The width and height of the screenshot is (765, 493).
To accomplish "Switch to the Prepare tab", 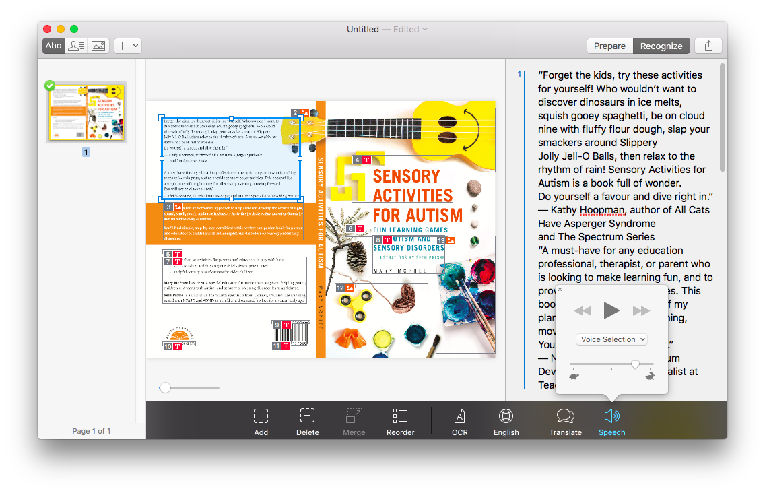I will (x=609, y=46).
